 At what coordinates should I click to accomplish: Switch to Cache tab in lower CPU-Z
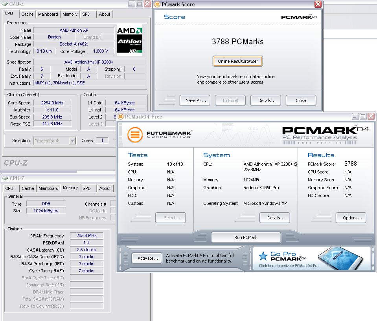[28, 188]
